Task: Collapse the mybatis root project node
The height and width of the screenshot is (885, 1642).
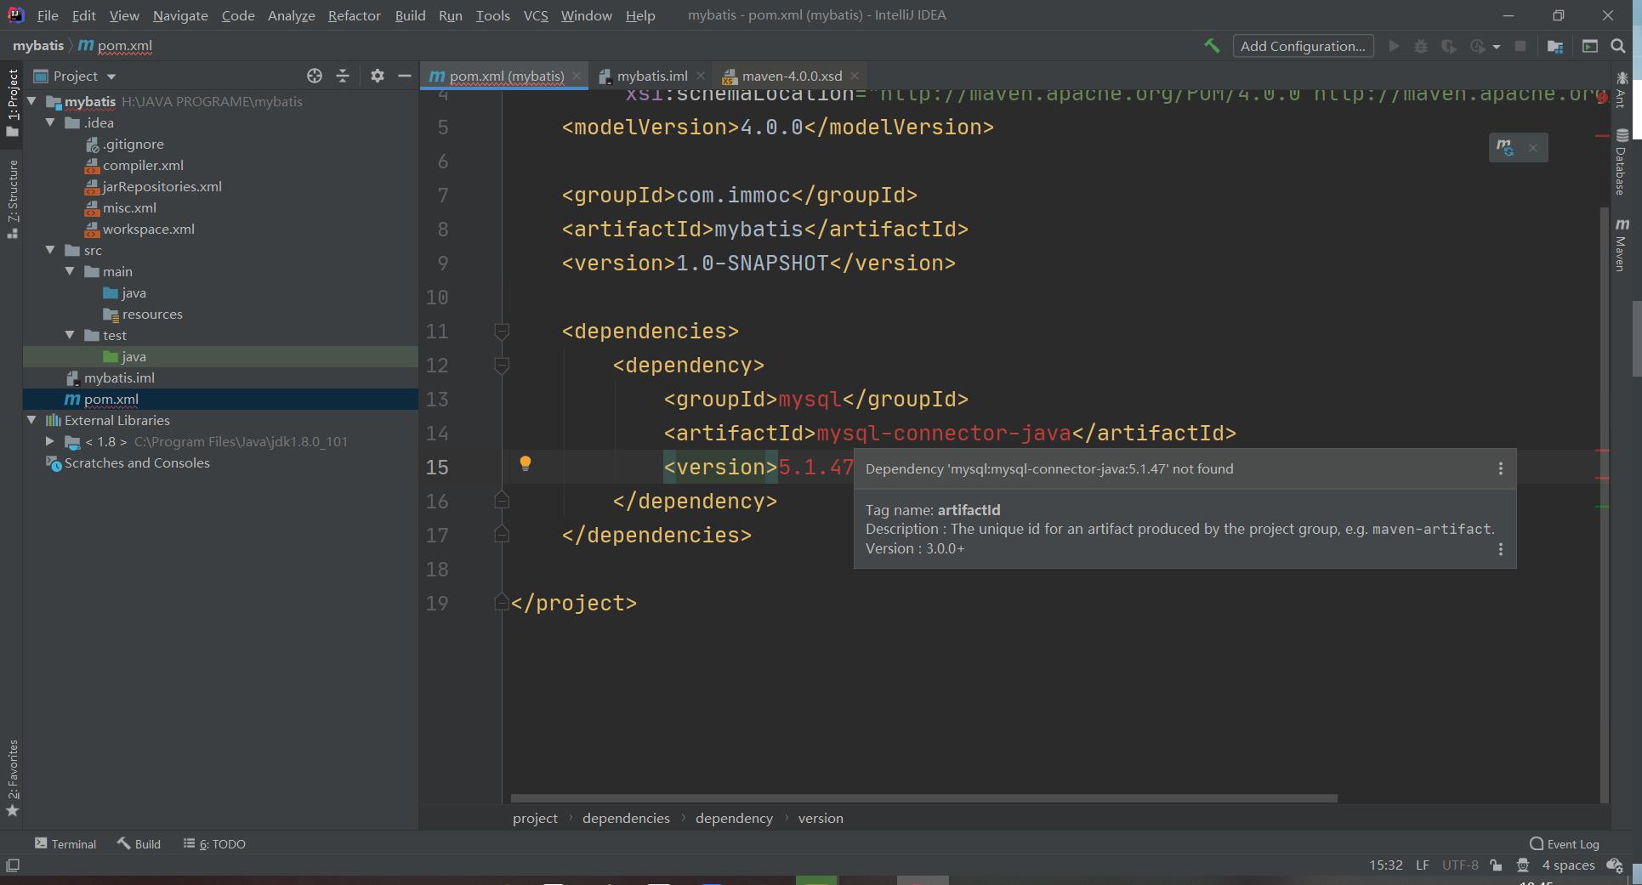Action: pyautogui.click(x=32, y=101)
